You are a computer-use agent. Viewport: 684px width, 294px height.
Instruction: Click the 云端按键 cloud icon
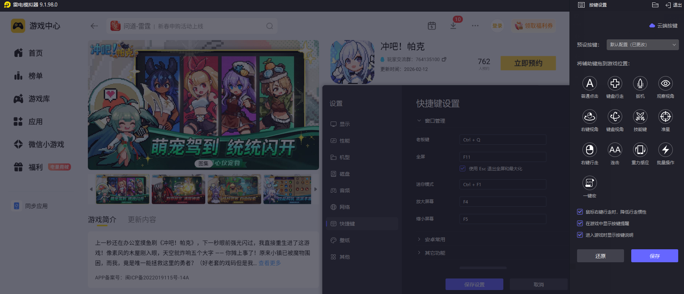[x=652, y=26]
